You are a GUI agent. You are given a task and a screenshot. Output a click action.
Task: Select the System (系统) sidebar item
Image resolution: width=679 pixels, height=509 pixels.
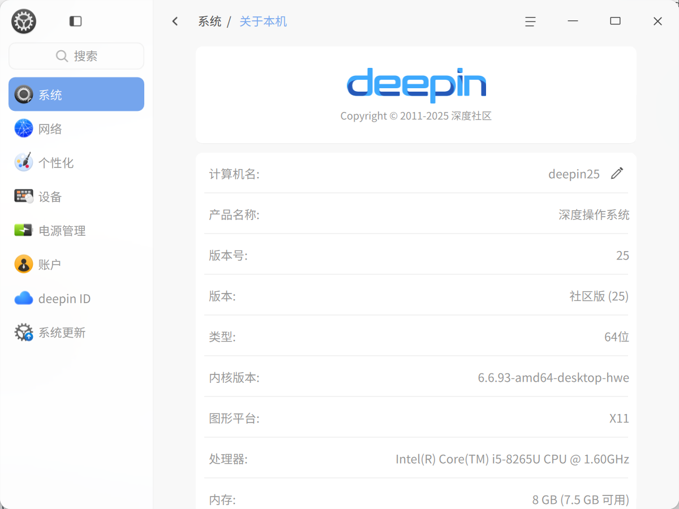pyautogui.click(x=76, y=94)
